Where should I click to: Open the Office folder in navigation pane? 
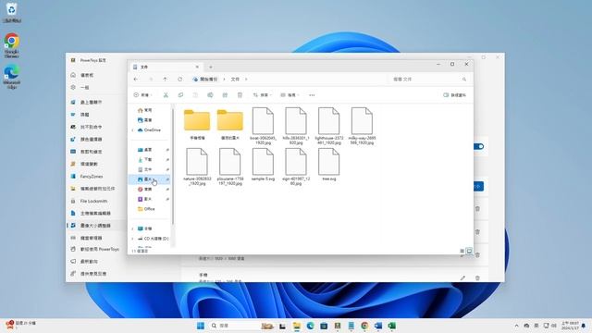pos(146,209)
